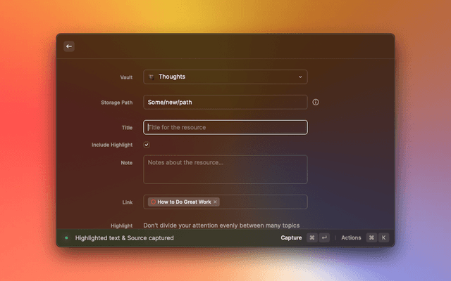Toggle the Include Highlight checkbox
This screenshot has width=451, height=281.
pos(147,145)
